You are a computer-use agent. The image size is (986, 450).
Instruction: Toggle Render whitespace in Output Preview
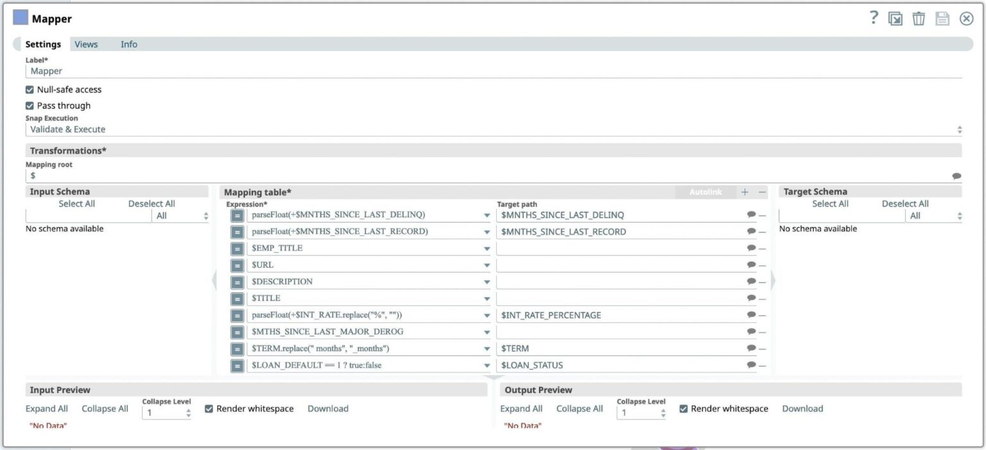tap(684, 408)
